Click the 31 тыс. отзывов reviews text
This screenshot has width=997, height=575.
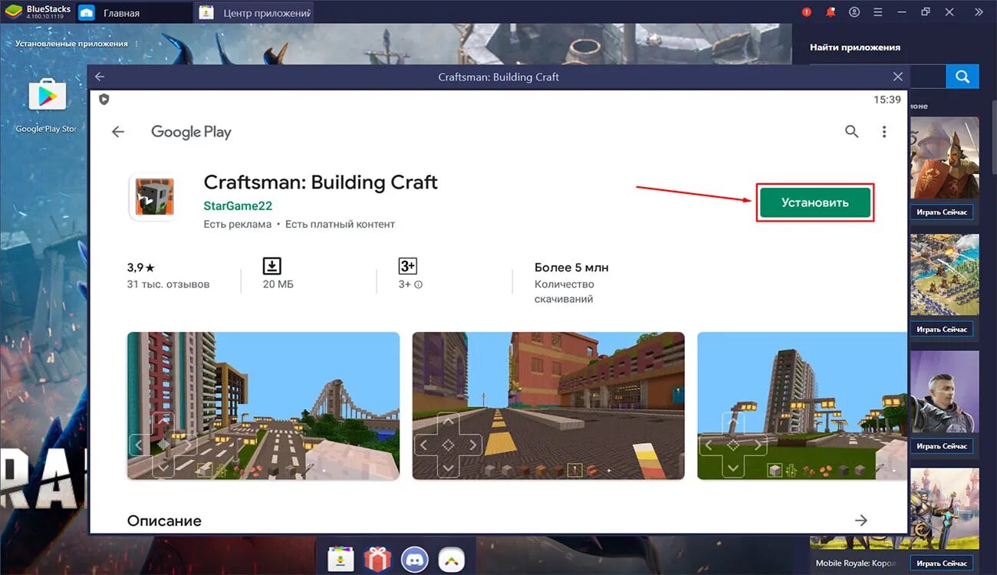pos(168,284)
